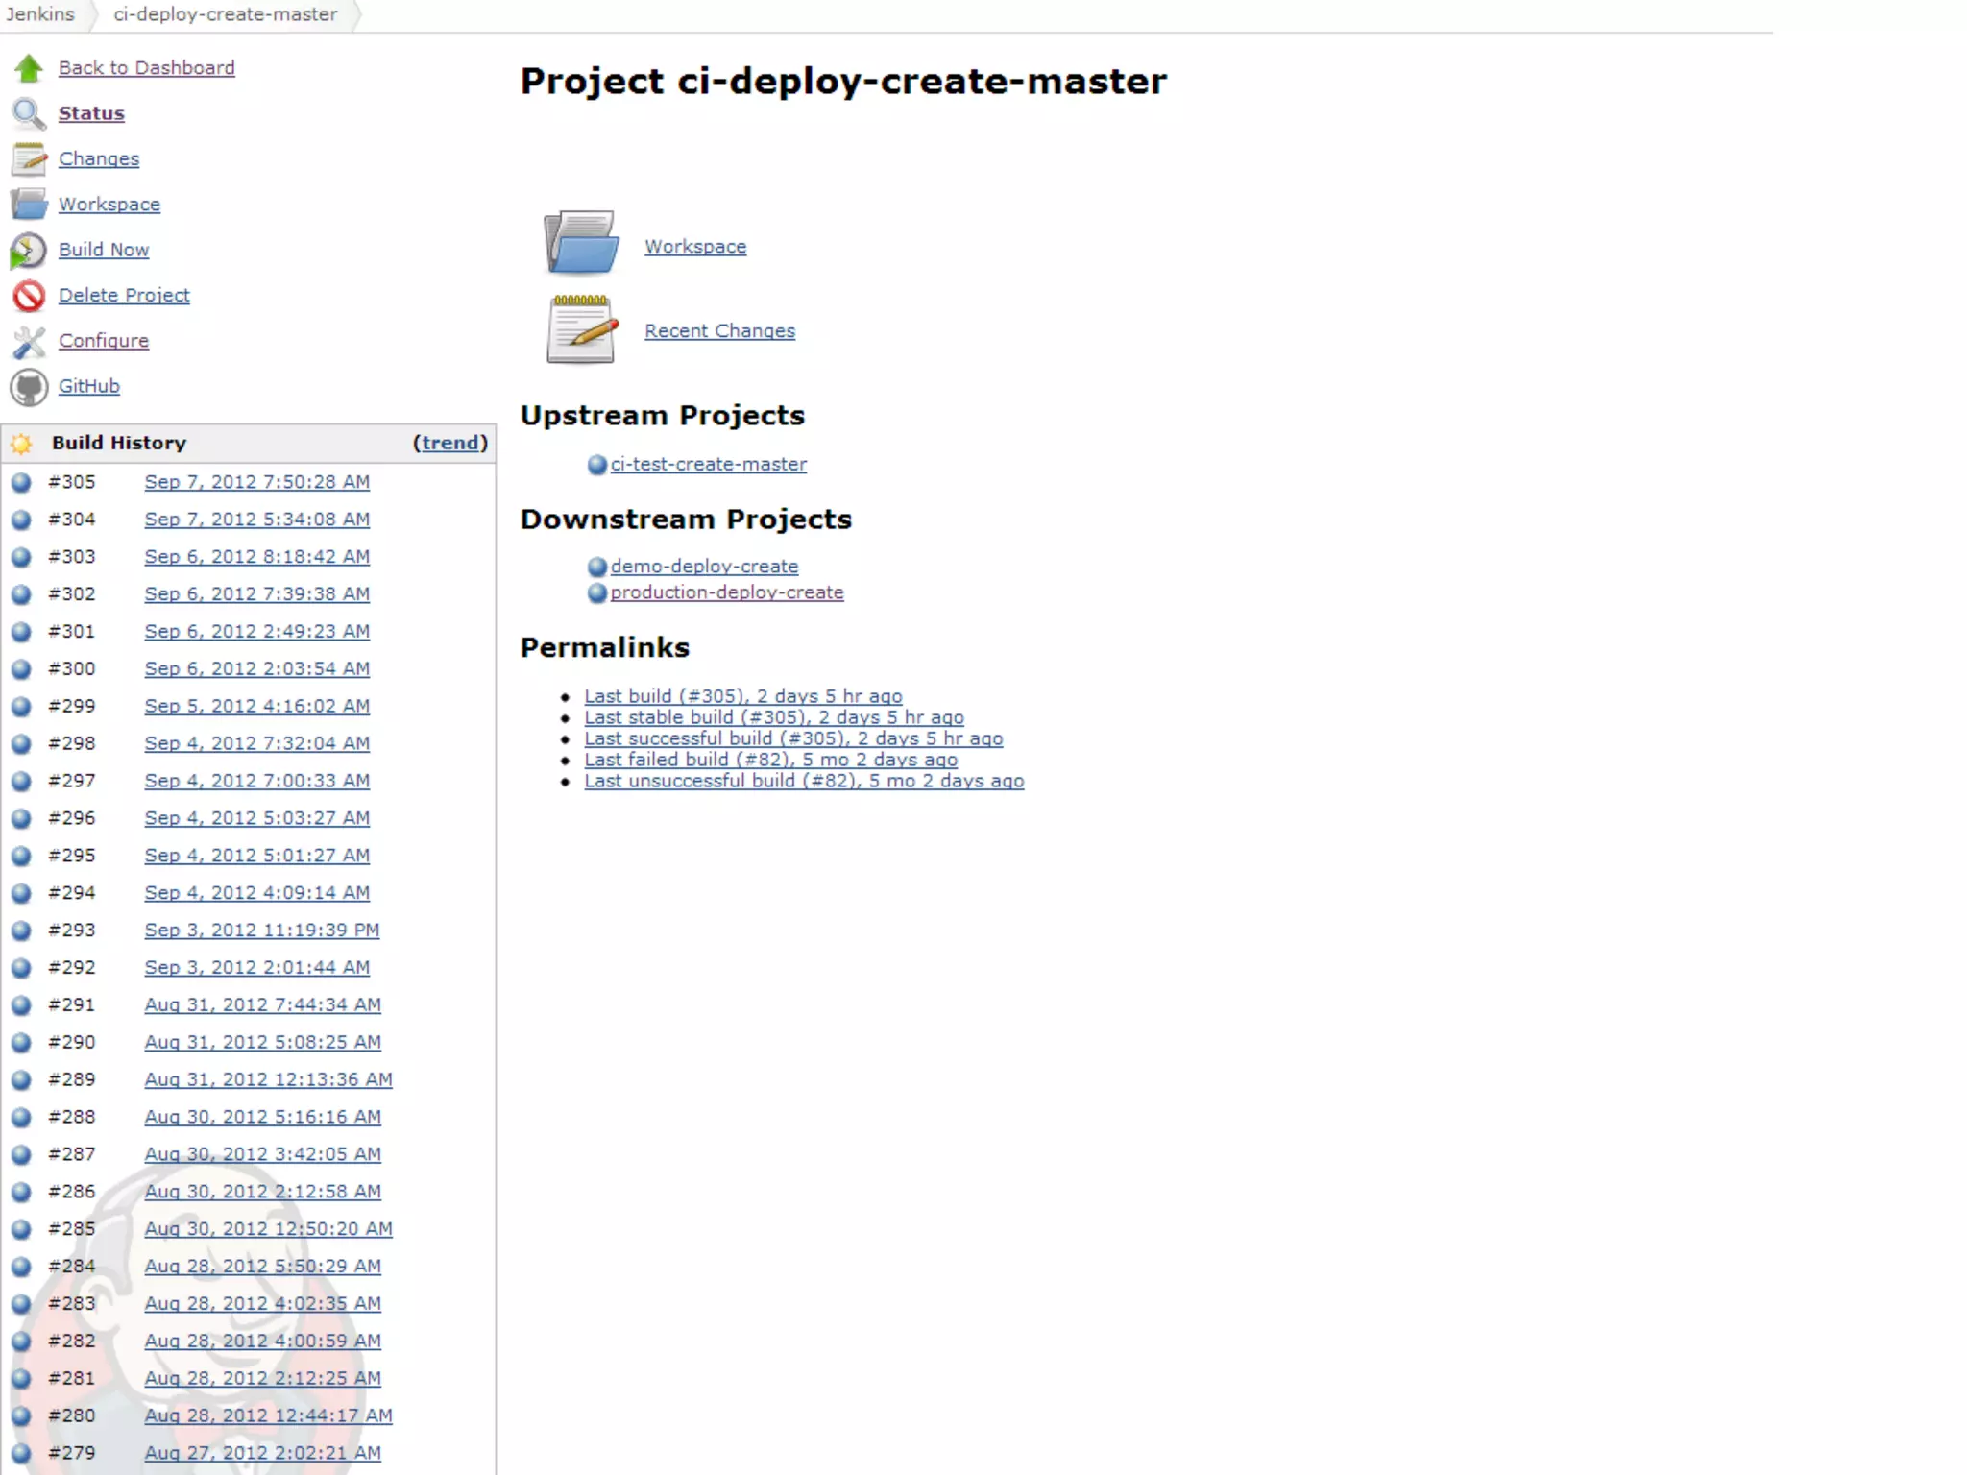The image size is (1967, 1475).
Task: Click the Status magnifier icon
Action: tap(29, 113)
